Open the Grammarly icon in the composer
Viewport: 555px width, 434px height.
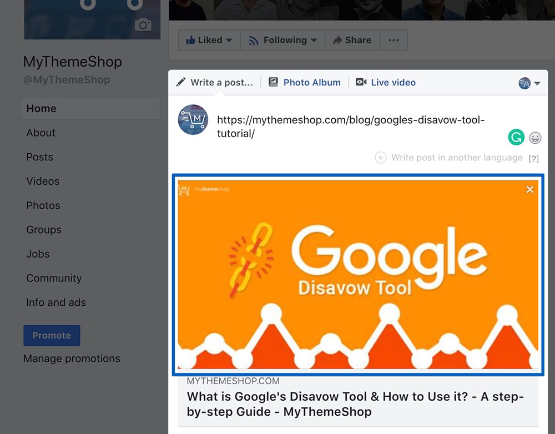point(516,137)
